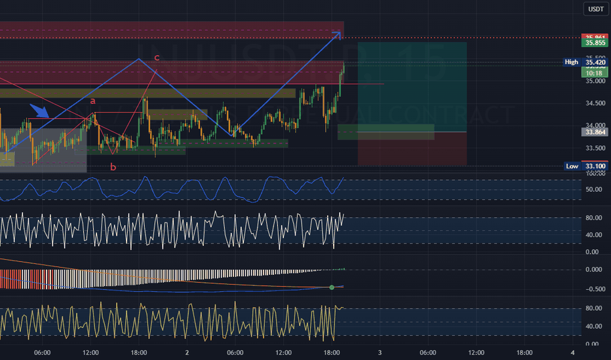The height and width of the screenshot is (360, 611).
Task: Select the yellow horizontal zone rectangle
Action: (148, 94)
